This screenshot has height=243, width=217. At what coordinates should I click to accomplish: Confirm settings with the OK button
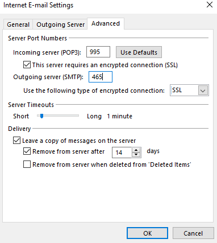(147, 233)
